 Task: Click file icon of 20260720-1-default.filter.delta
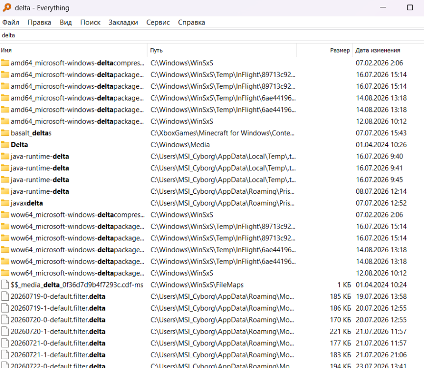coord(5,332)
